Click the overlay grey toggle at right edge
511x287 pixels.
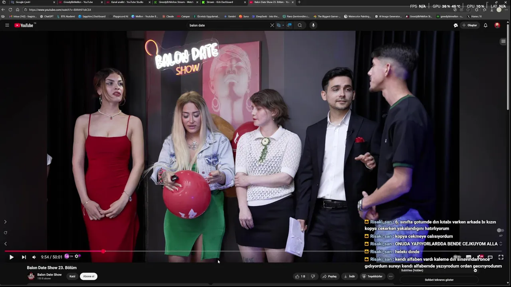pos(500,230)
